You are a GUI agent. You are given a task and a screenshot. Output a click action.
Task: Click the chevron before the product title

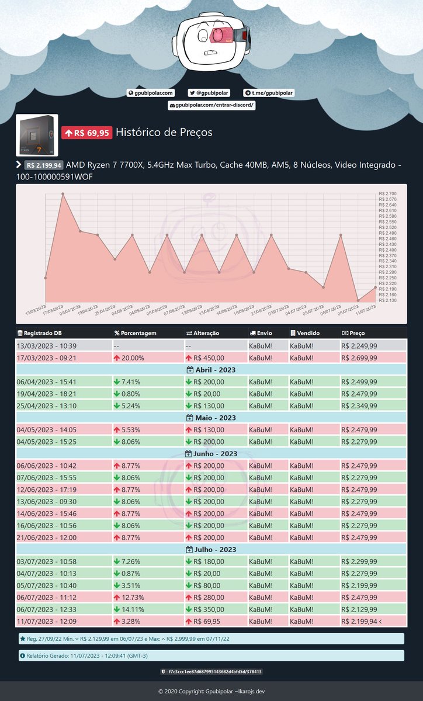click(x=19, y=165)
